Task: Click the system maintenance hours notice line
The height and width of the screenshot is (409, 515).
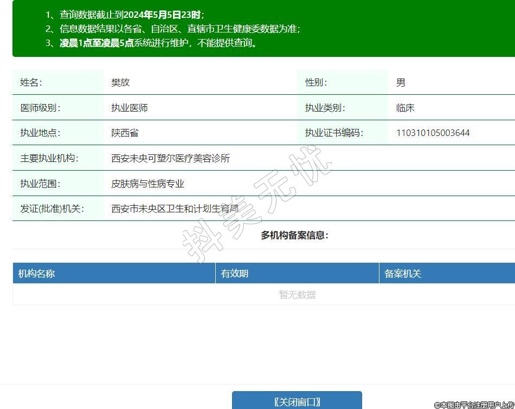Action: 158,43
